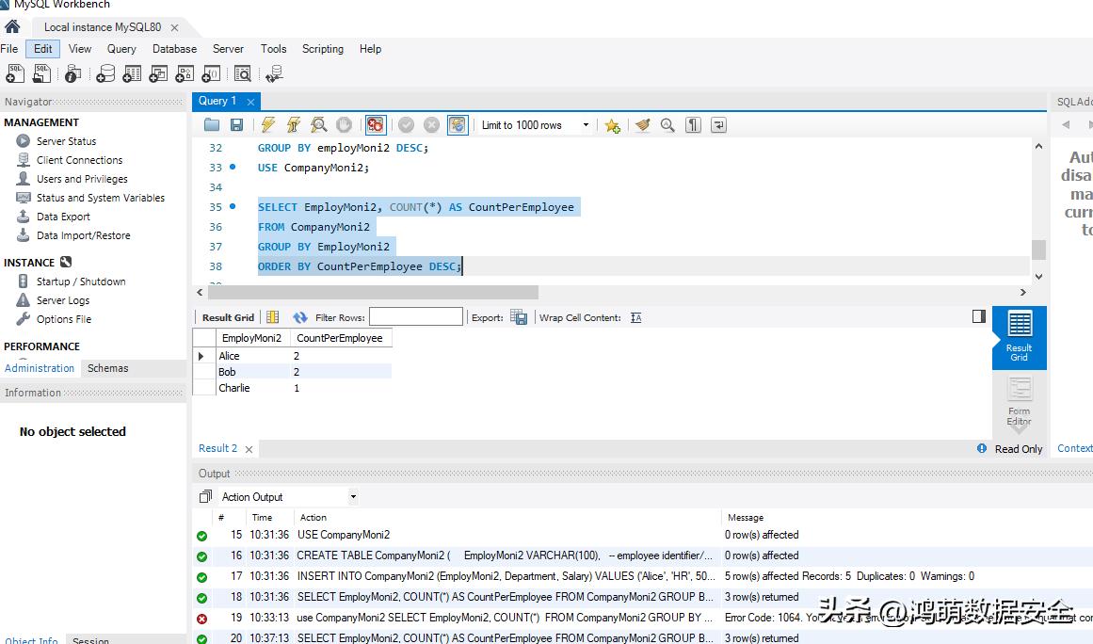The height and width of the screenshot is (644, 1093).
Task: Create new table icon in main toolbar
Action: point(132,73)
